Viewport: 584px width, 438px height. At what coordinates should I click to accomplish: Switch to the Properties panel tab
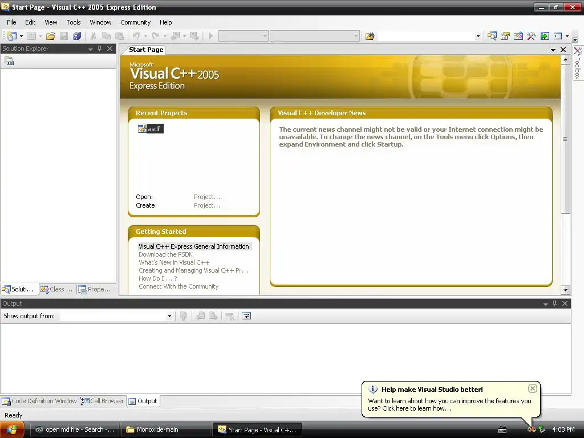click(95, 289)
